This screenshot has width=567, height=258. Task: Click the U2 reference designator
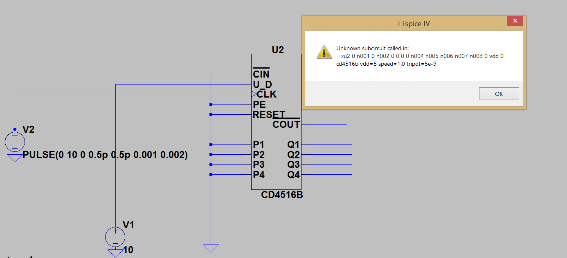(x=278, y=50)
